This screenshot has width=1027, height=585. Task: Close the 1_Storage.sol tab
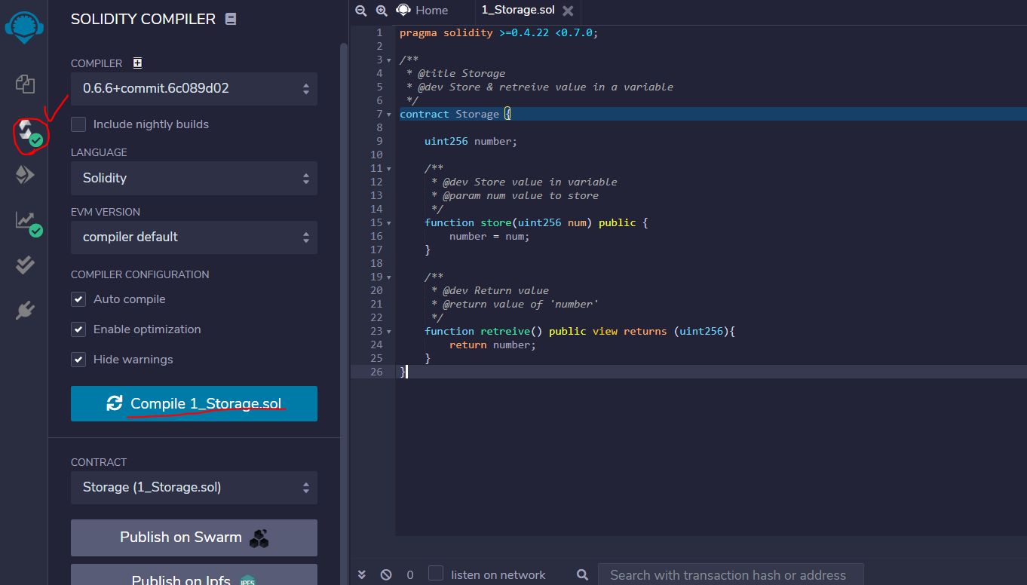568,11
